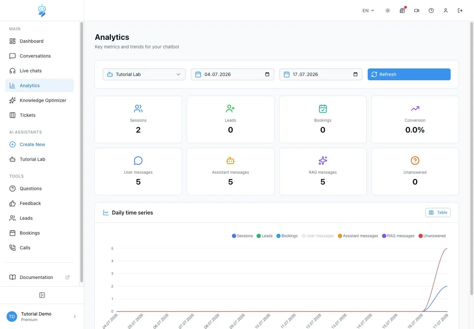Click the Sessions card people icon
474x329 pixels.
(138, 109)
